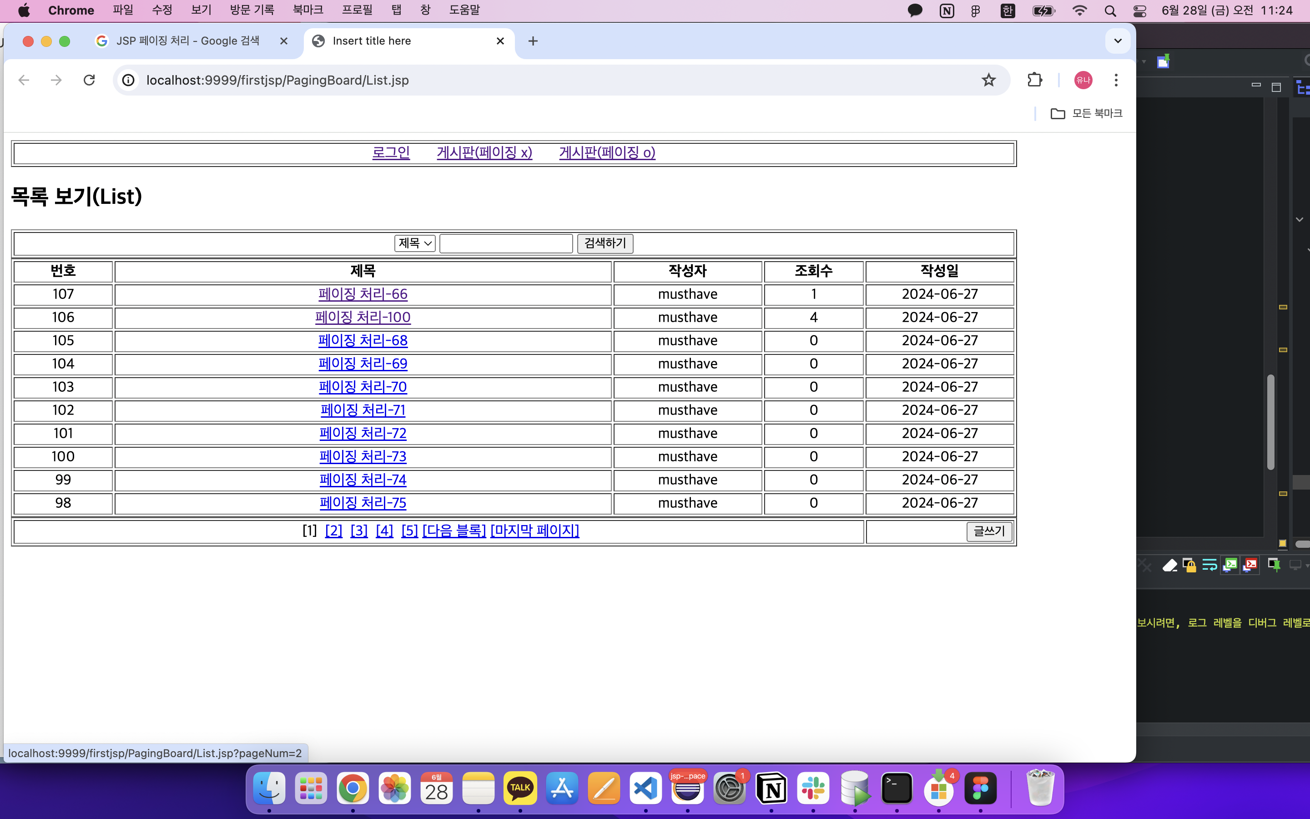
Task: Open the 북마크 menu in menu bar
Action: pos(308,10)
